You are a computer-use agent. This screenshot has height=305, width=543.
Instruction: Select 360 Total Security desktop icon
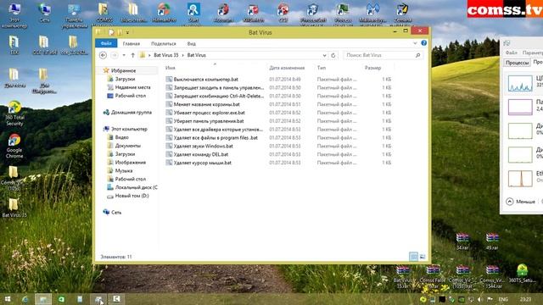click(14, 114)
